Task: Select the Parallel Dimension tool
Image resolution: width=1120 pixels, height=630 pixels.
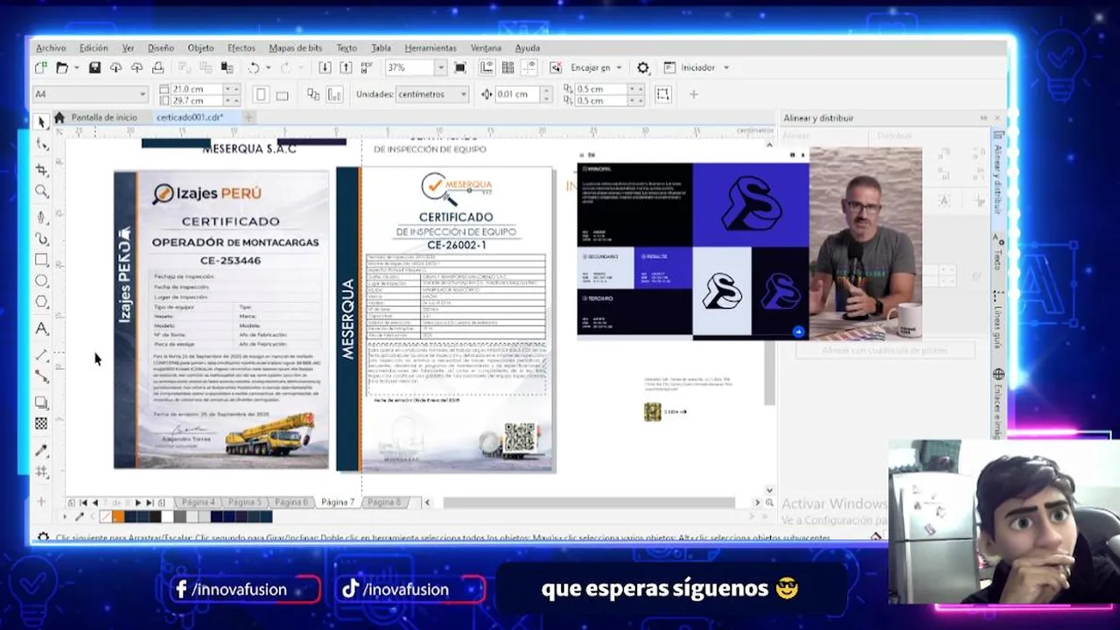Action: tap(41, 354)
